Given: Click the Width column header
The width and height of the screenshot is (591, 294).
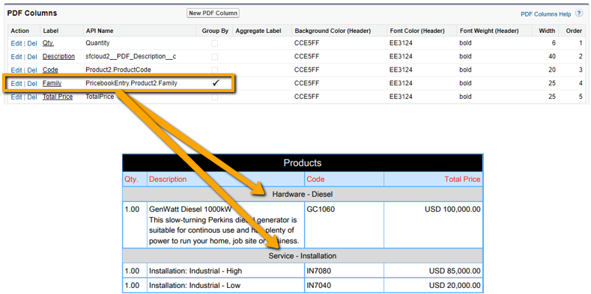Looking at the screenshot, I should coord(548,31).
